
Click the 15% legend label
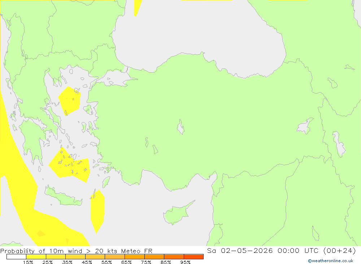point(28,262)
